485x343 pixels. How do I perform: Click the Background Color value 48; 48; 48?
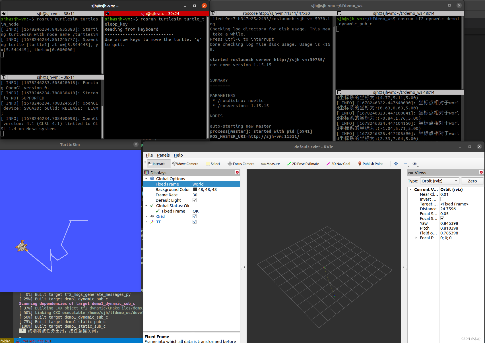click(x=207, y=189)
